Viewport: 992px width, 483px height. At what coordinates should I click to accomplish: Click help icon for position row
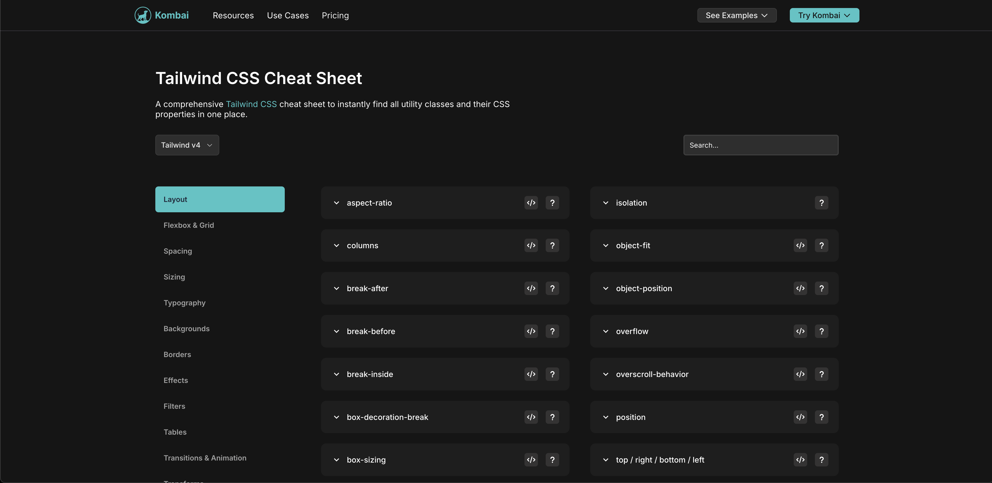pos(821,417)
